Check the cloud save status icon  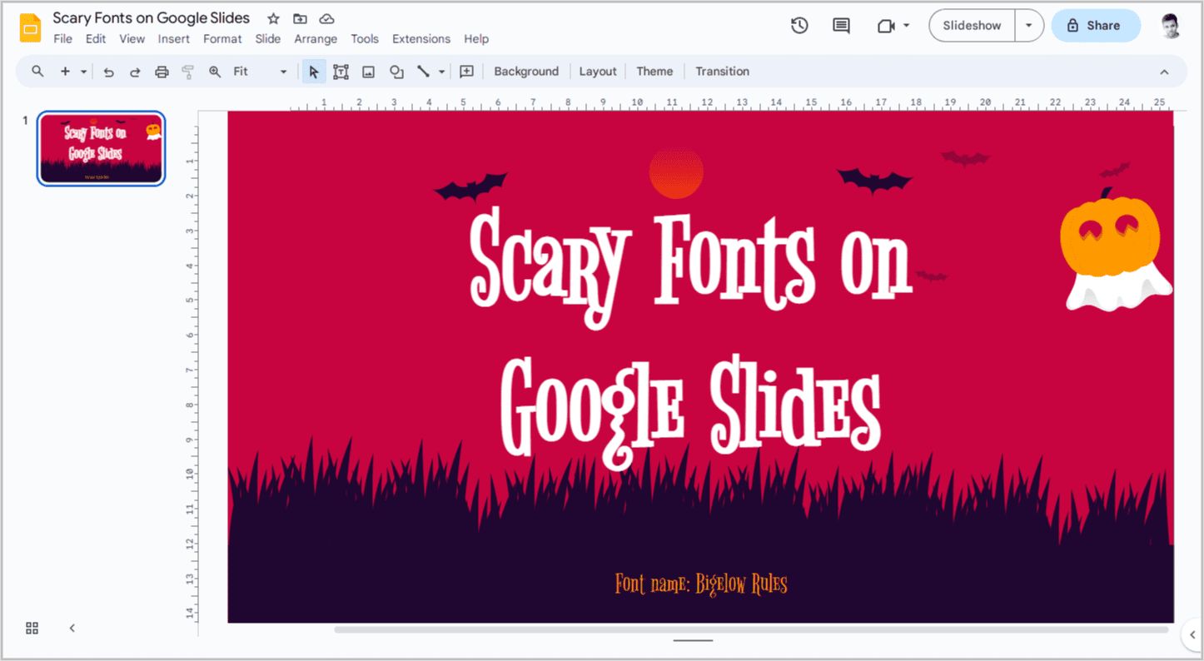tap(327, 18)
